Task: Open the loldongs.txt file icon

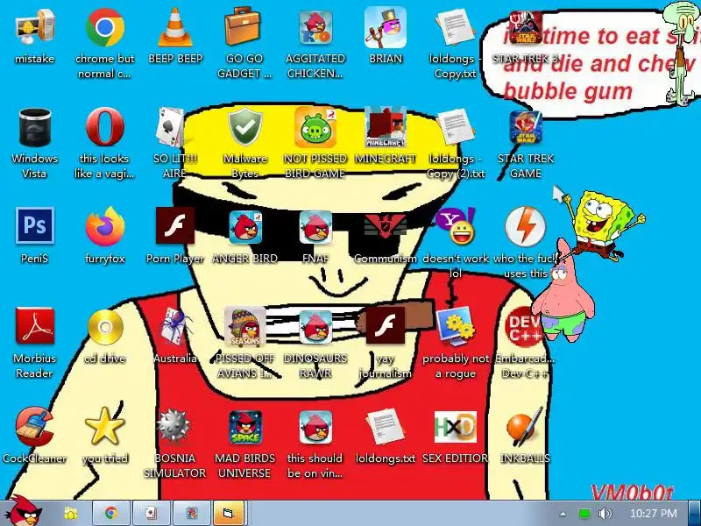Action: tap(385, 427)
